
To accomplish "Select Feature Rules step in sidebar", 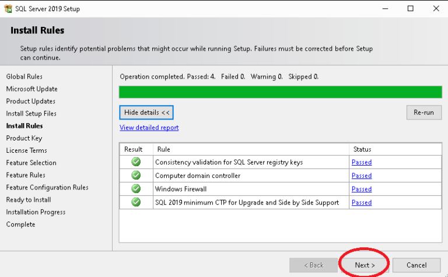I will (26, 175).
